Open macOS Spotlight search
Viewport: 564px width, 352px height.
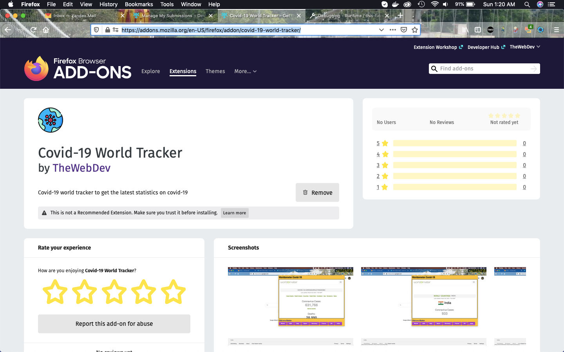[527, 4]
